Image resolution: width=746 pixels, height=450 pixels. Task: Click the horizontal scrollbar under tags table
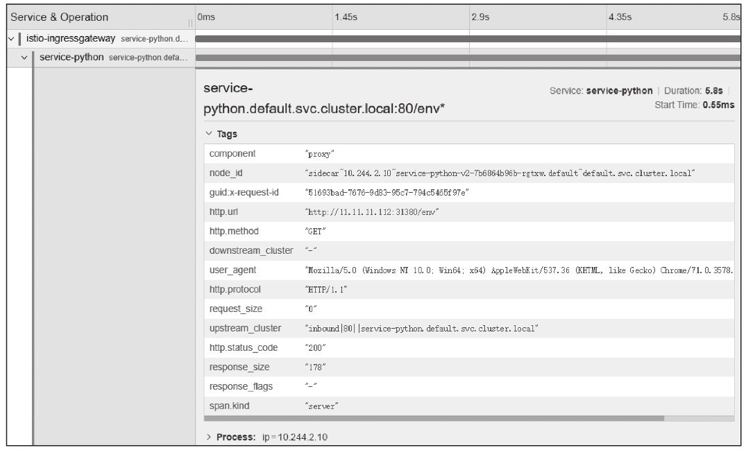[434, 419]
